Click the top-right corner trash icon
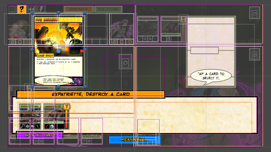271x152 pixels. 255,13
